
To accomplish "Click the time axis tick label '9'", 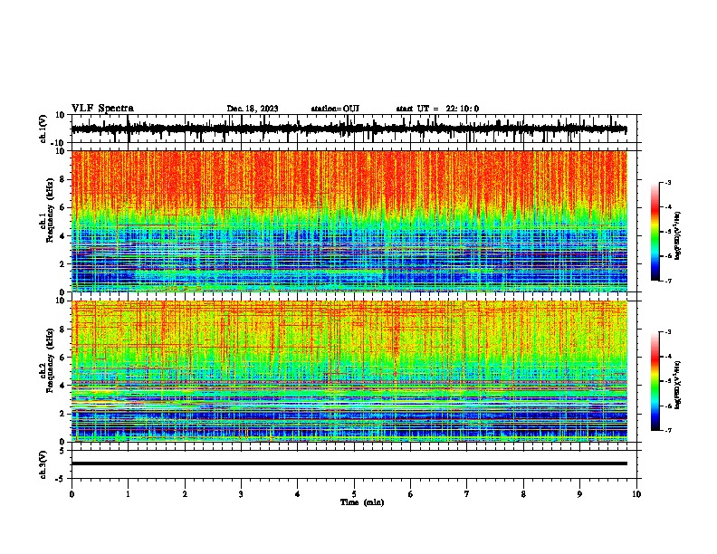I will tap(579, 494).
